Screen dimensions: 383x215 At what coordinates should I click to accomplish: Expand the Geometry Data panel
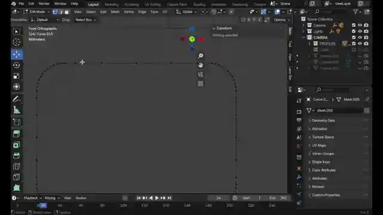[x=323, y=121]
